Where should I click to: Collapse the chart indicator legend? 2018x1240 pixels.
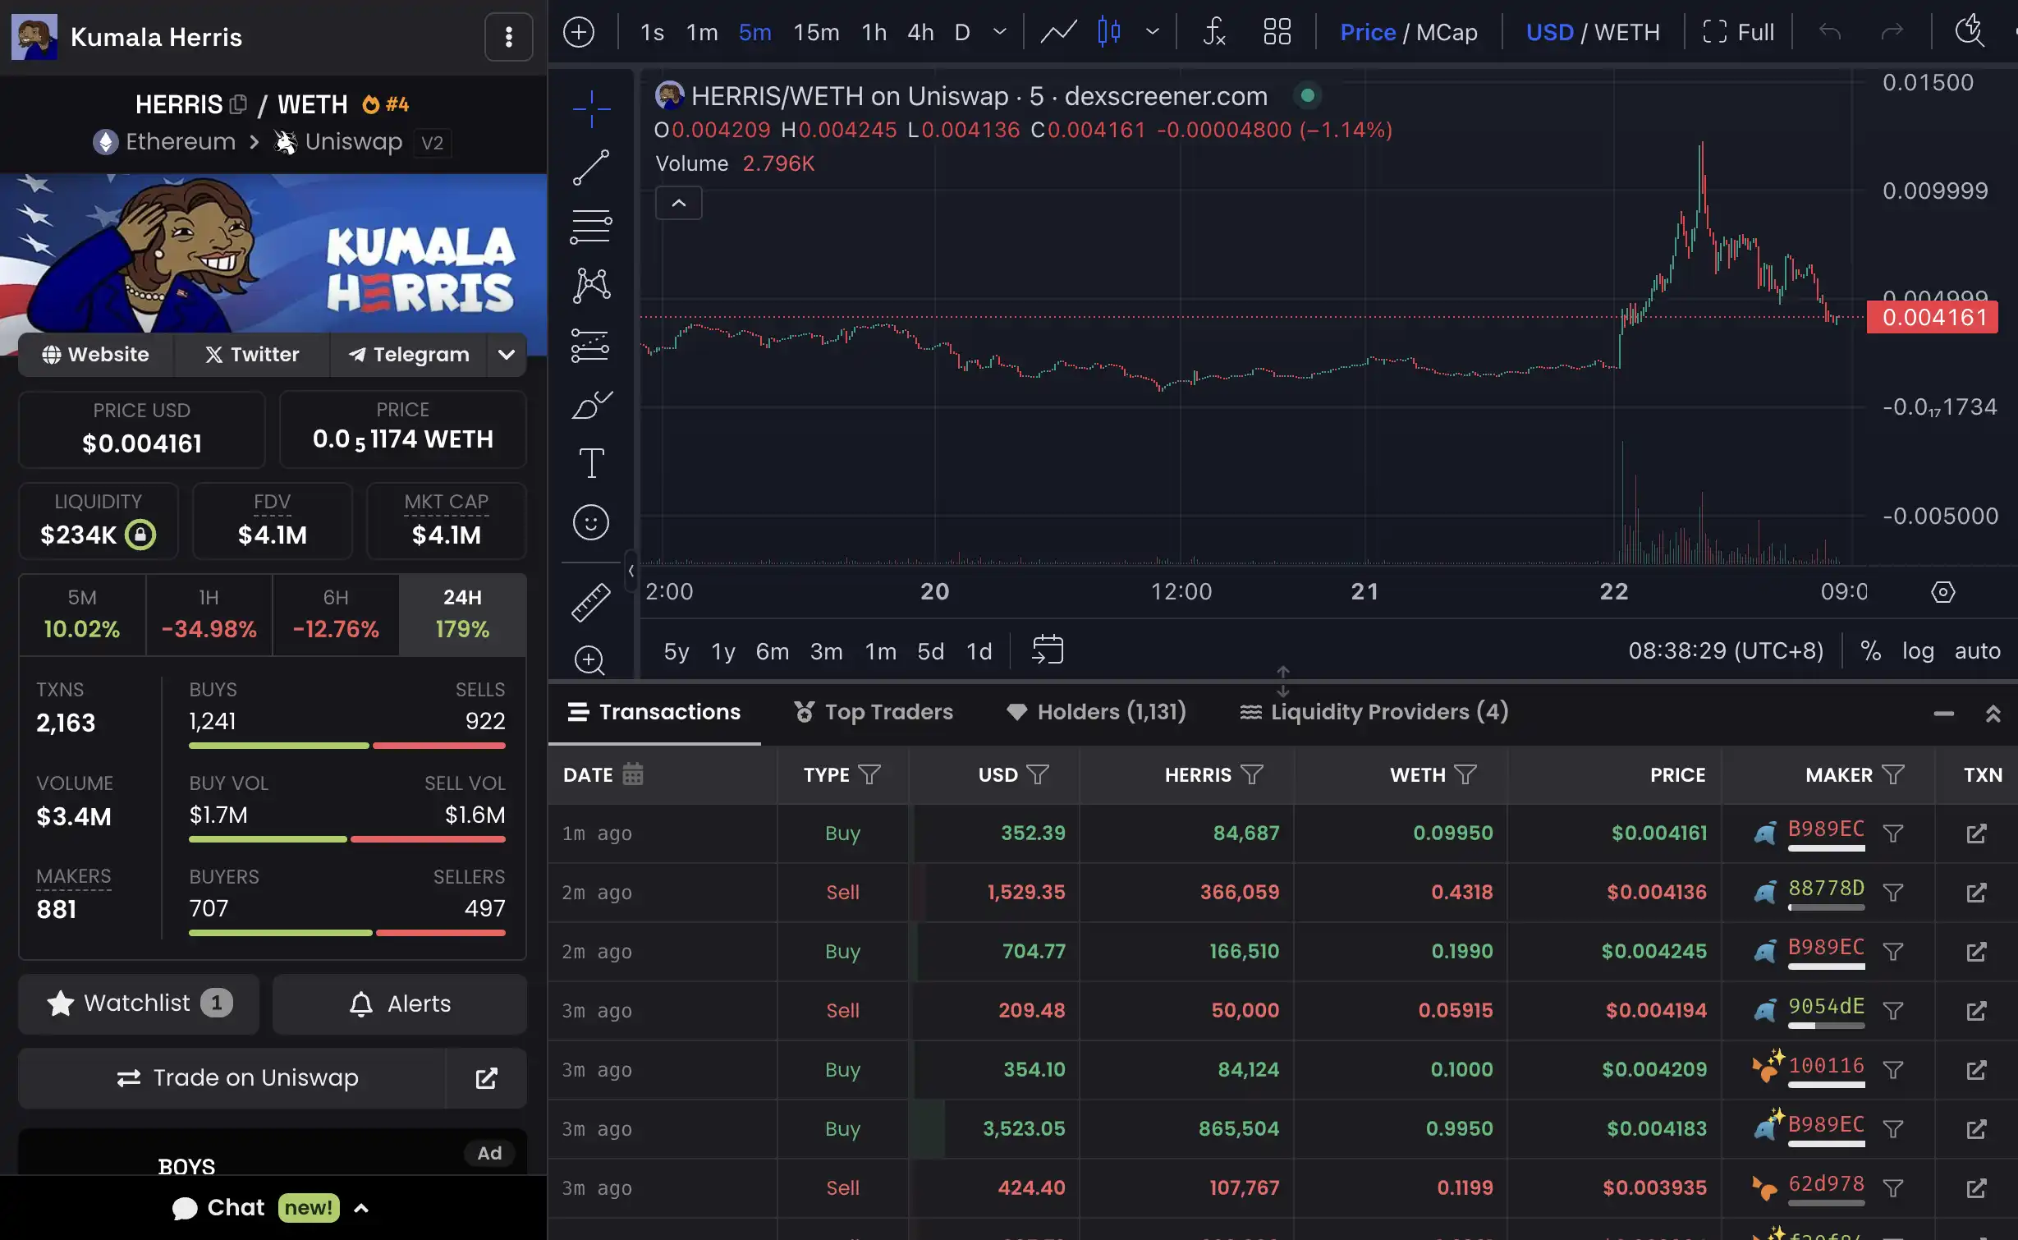[x=678, y=203]
